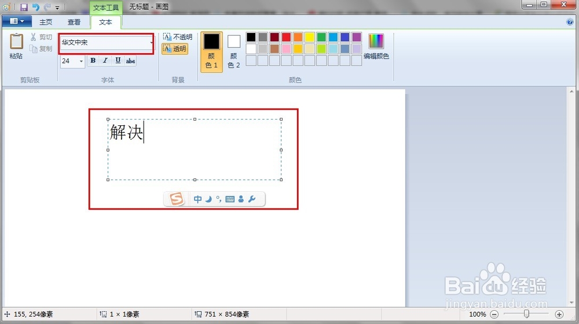Click the 100% zoom level text

[478, 314]
